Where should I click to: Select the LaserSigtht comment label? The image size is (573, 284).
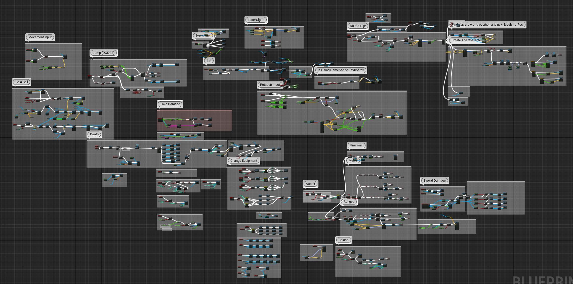pyautogui.click(x=256, y=20)
